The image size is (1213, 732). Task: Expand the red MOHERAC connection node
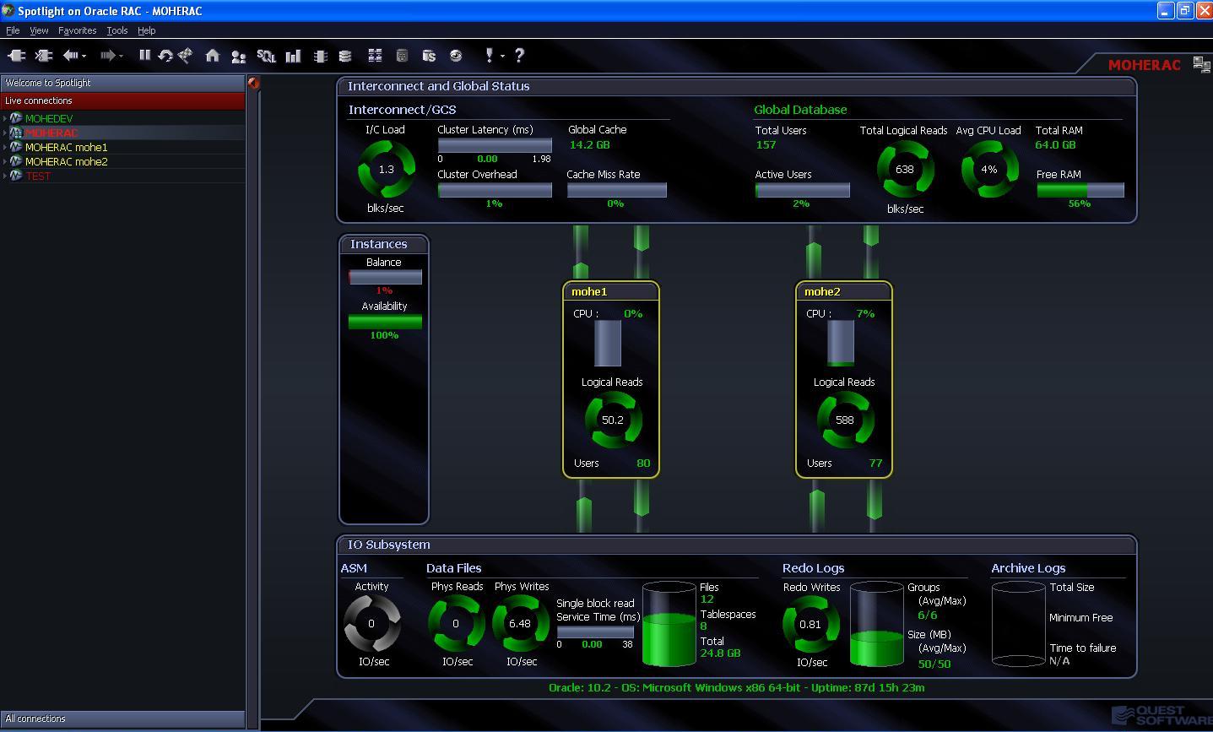5,133
